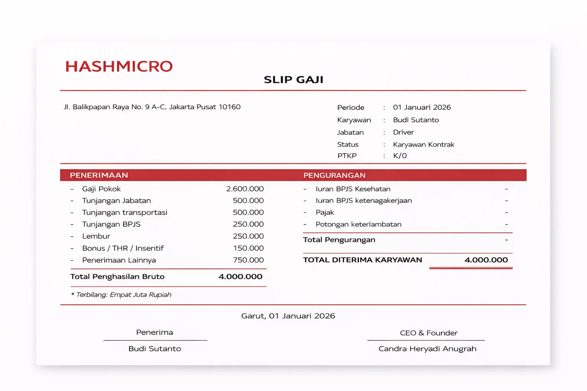Select the Jabatan entry Driver

click(x=403, y=132)
